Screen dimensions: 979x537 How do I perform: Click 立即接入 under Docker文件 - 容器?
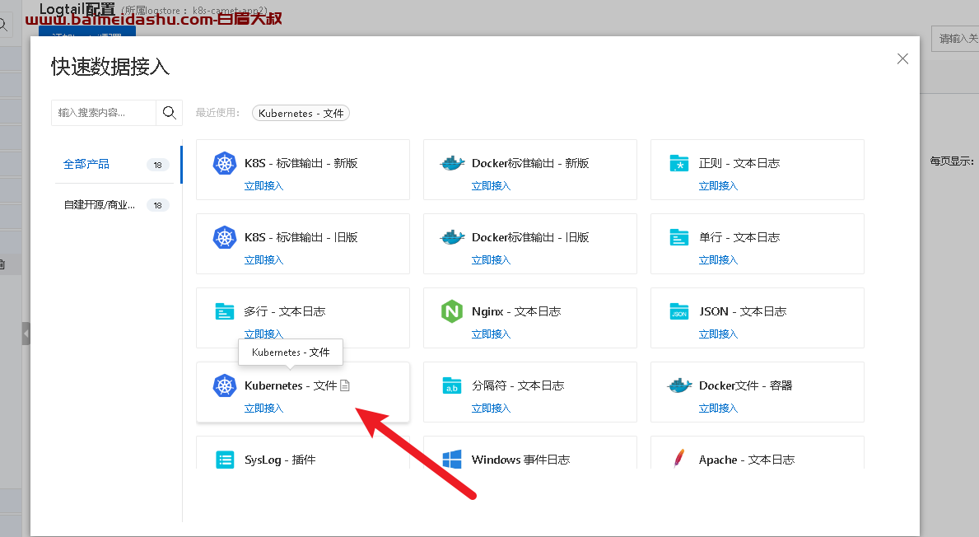tap(718, 409)
